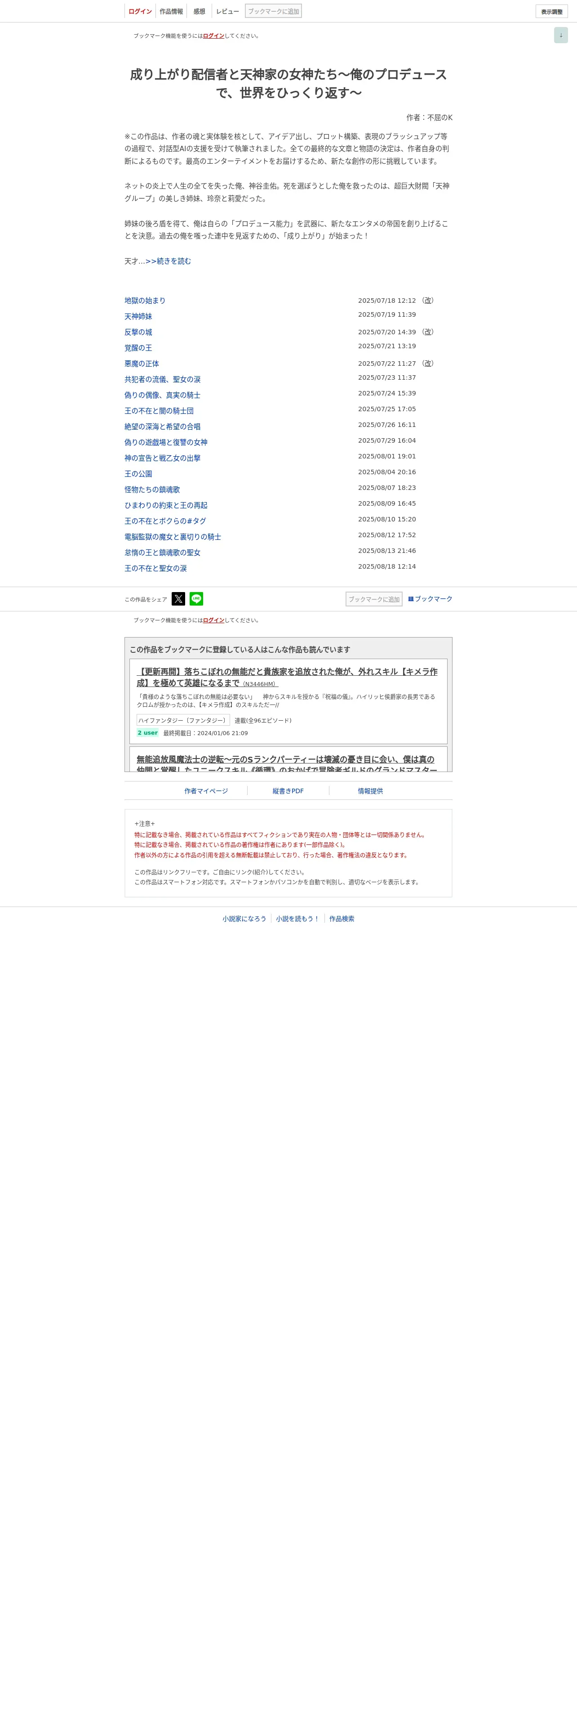This screenshot has width=577, height=1733.
Task: Click the top ログイン menu item
Action: (140, 11)
